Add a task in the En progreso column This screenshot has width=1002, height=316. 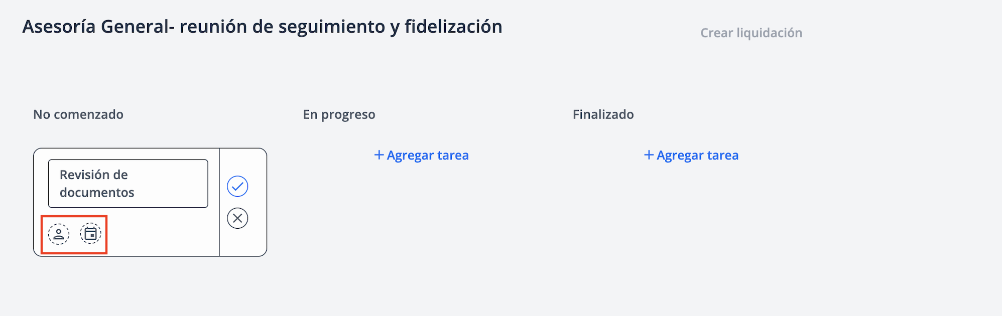coord(422,155)
